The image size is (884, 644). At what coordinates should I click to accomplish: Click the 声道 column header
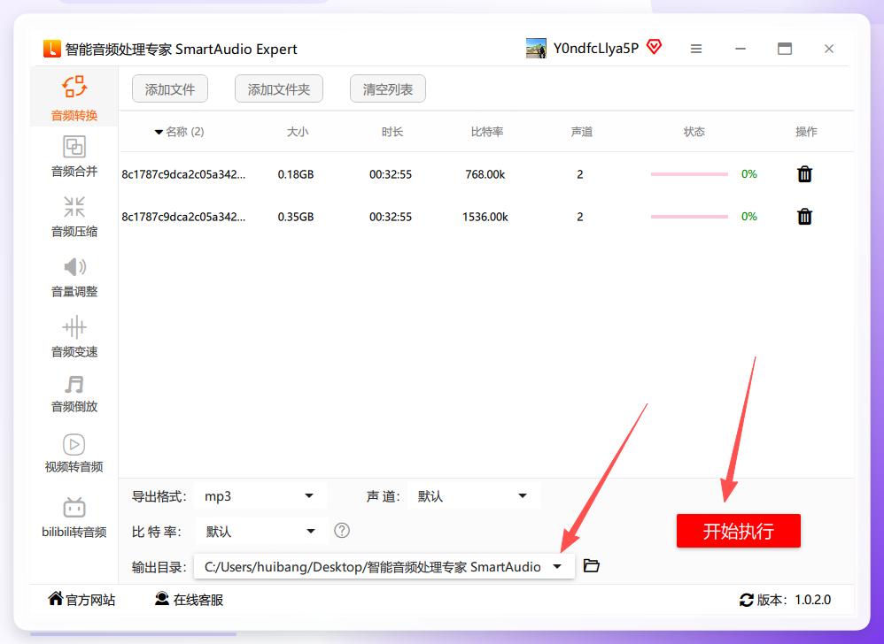click(582, 132)
